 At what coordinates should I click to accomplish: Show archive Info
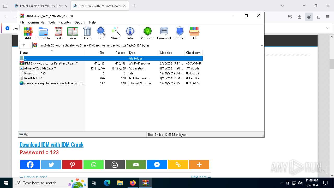coord(130,33)
